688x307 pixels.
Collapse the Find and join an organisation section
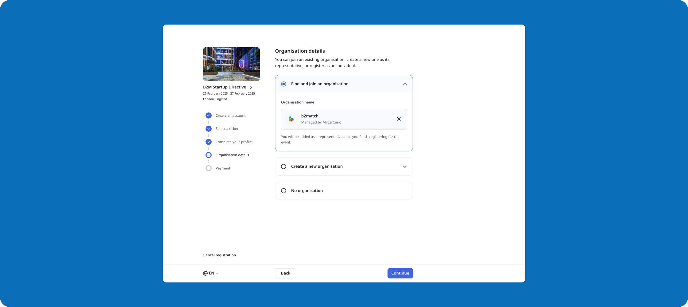[405, 84]
